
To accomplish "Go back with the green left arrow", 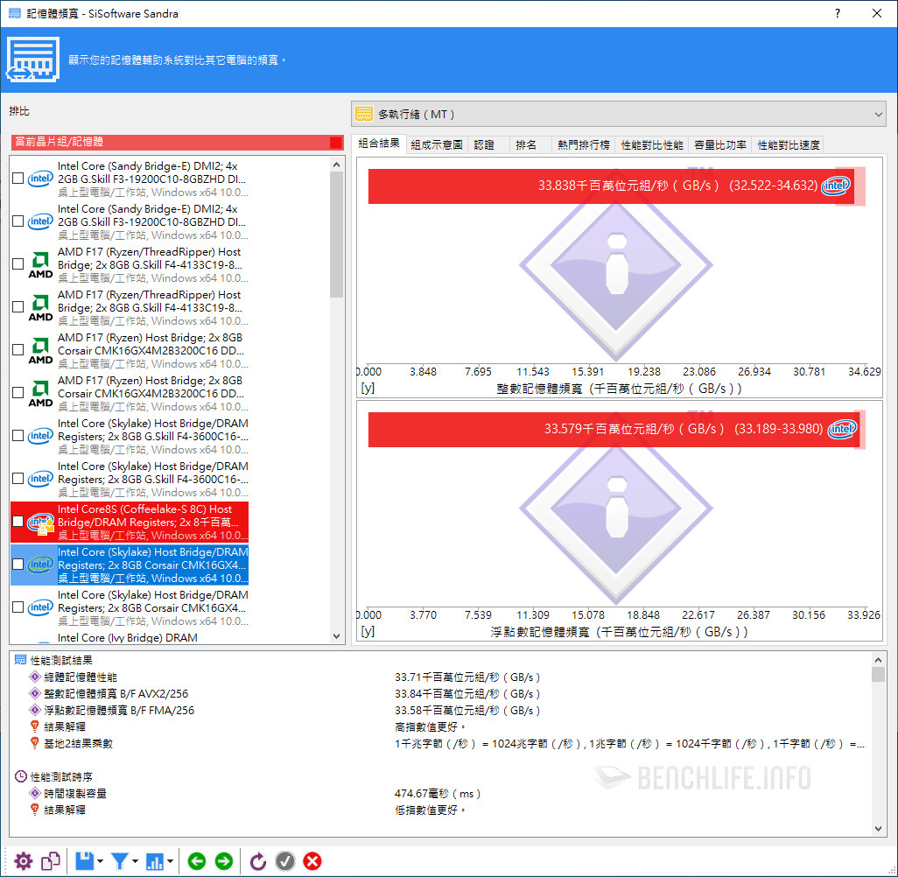I will point(197,861).
